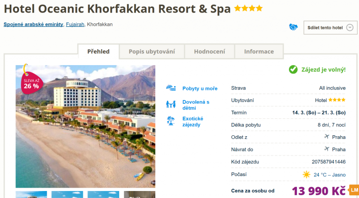
Task: Open the Pobyty u moře link
Action: (200, 88)
